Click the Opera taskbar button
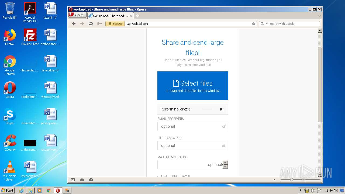Viewport: 345px width, 194px height. [x=58, y=190]
